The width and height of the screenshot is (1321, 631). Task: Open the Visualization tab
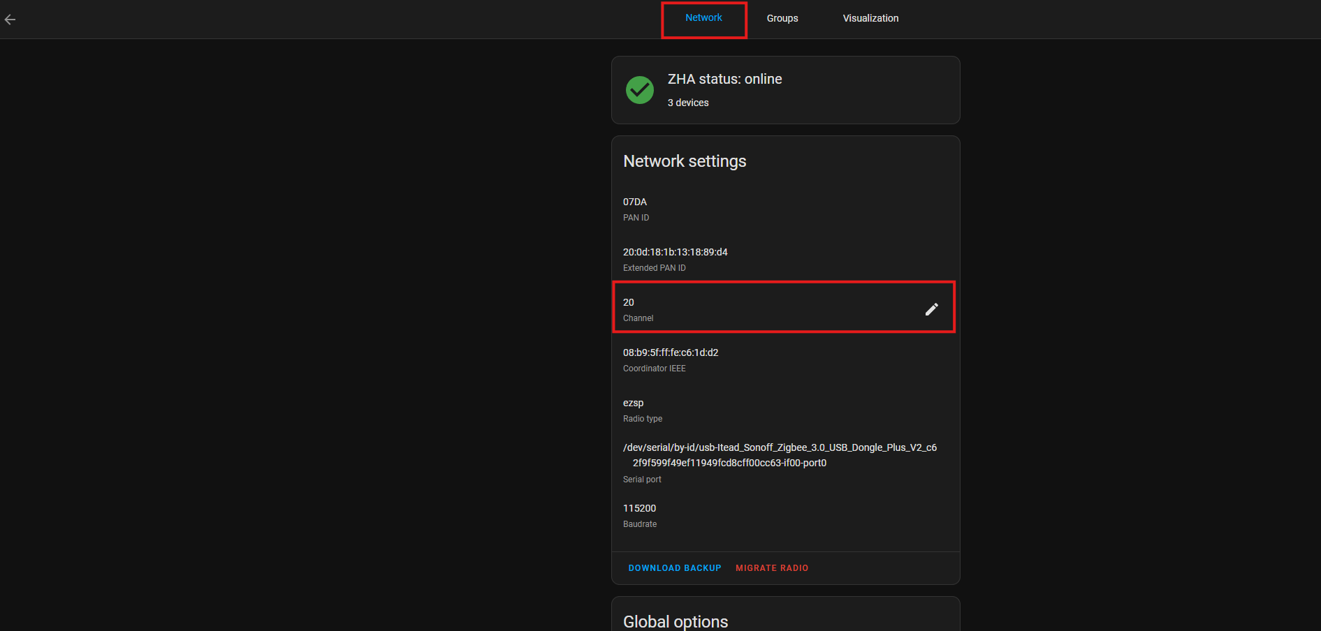pyautogui.click(x=870, y=18)
